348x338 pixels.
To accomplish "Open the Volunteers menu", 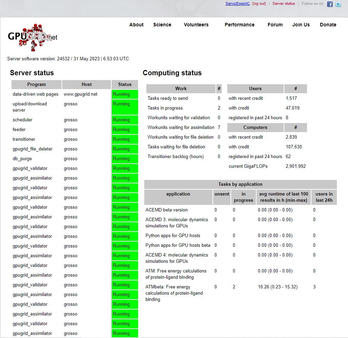I will click(x=196, y=25).
